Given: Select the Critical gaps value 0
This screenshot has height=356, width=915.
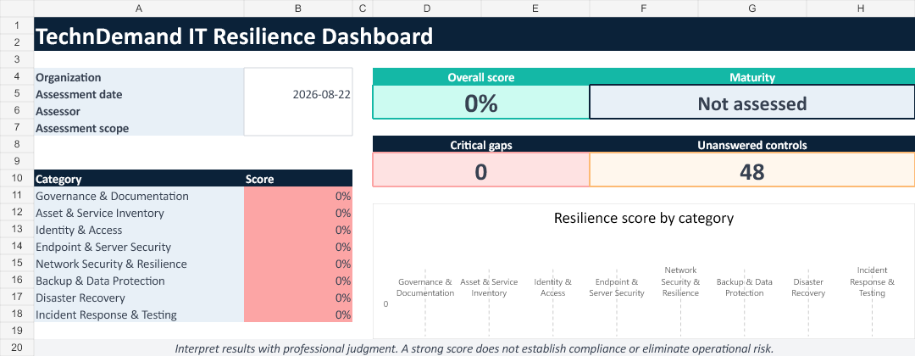Looking at the screenshot, I should (x=481, y=170).
